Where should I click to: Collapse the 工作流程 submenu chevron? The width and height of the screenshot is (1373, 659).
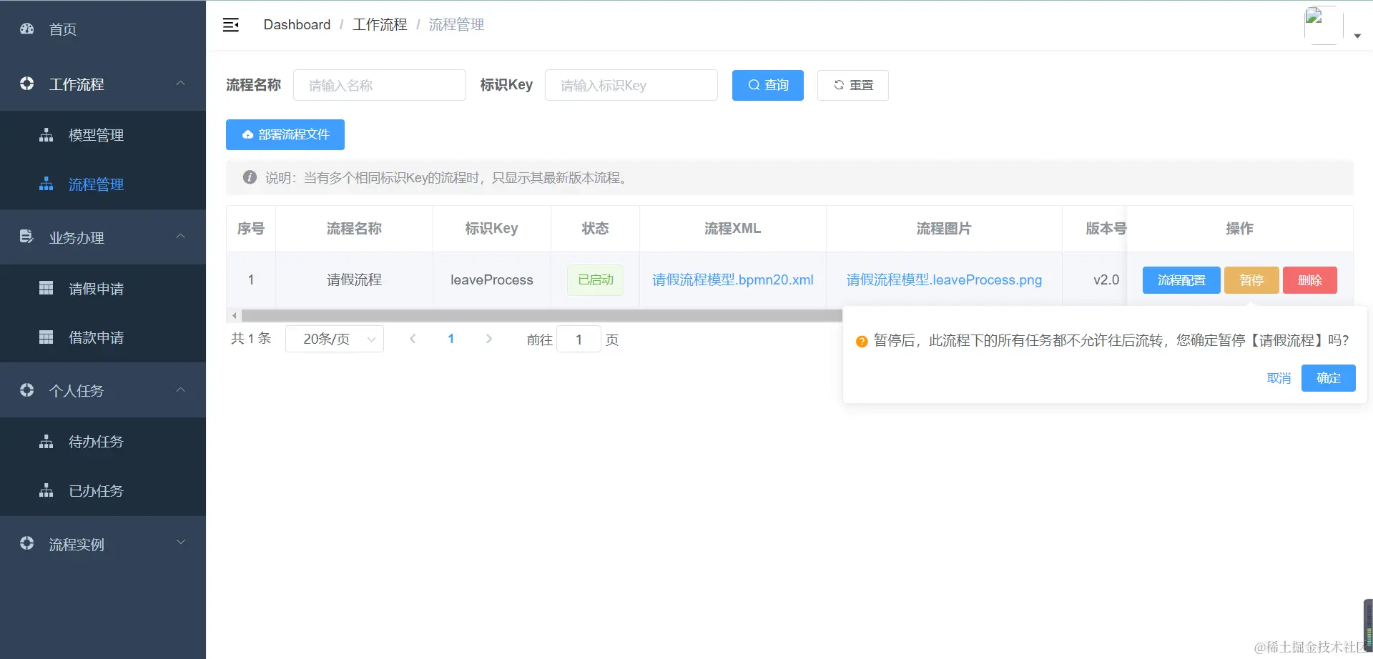[x=181, y=84]
